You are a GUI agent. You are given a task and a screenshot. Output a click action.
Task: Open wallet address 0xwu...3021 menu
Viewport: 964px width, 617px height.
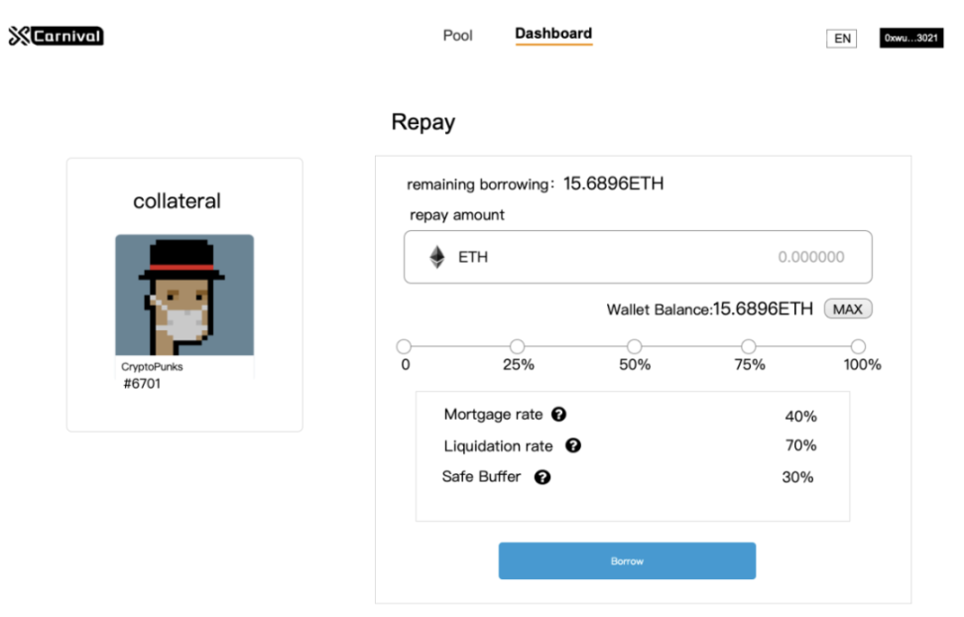910,39
